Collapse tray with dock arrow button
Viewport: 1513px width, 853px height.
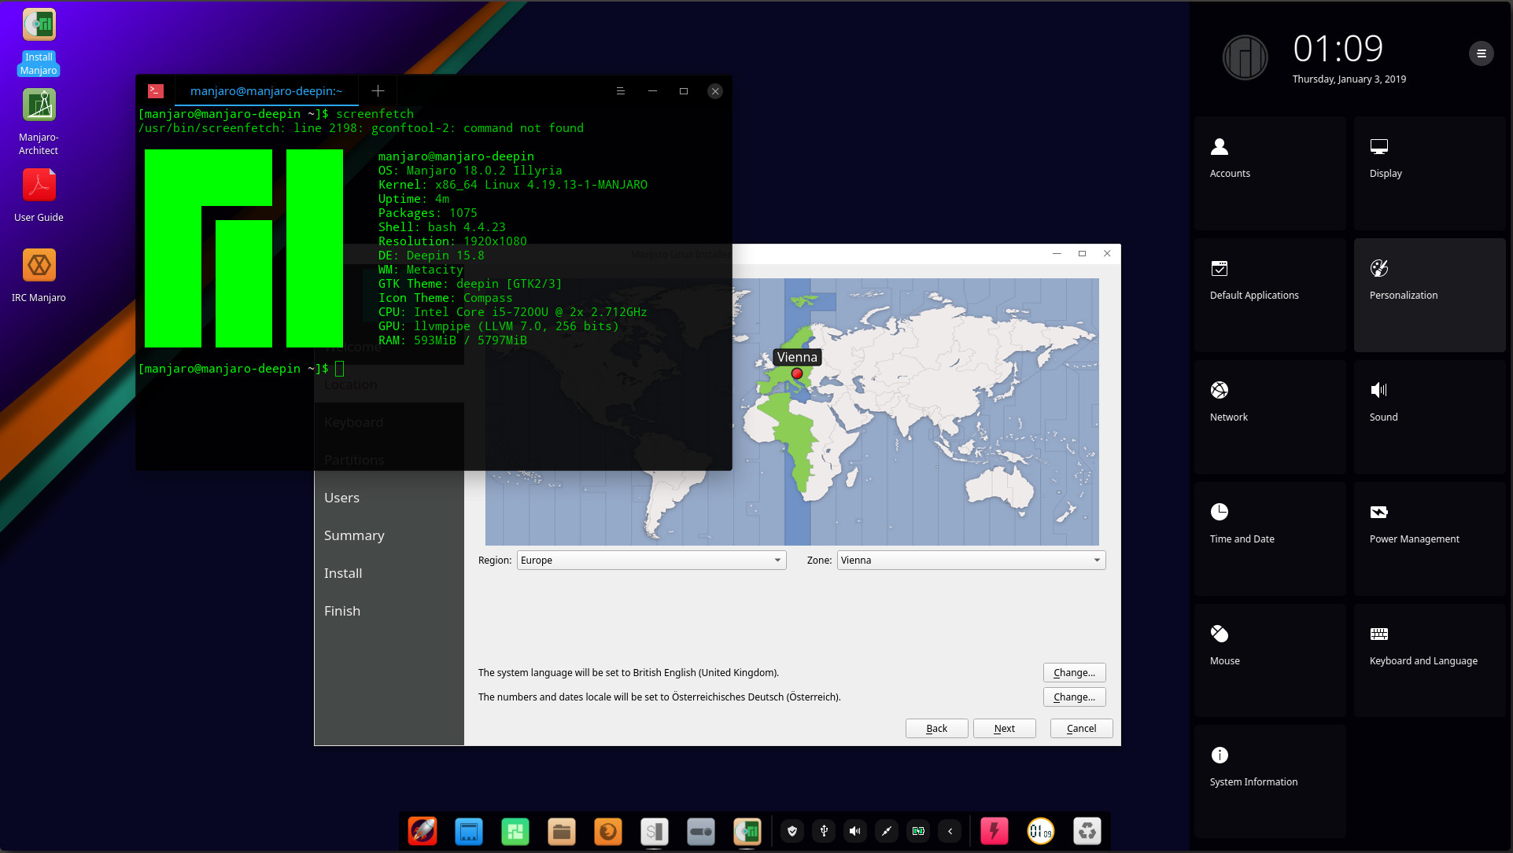pyautogui.click(x=950, y=831)
